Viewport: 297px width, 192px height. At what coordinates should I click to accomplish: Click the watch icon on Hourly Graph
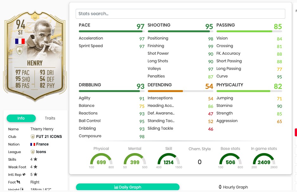[220, 187]
